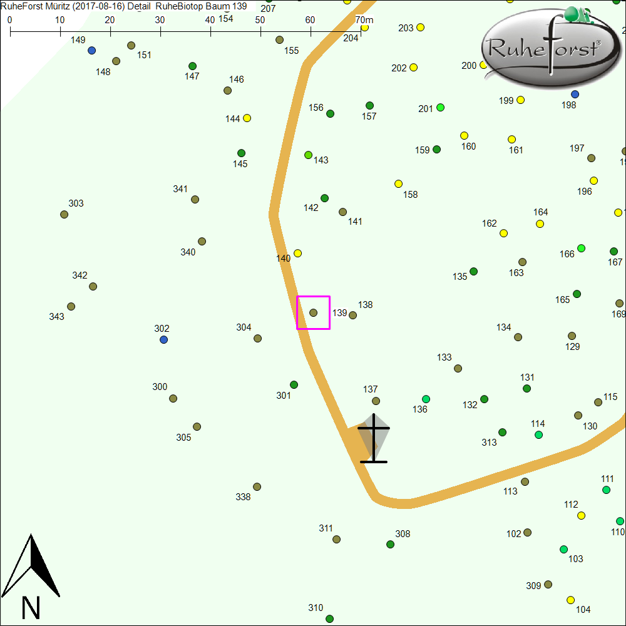The height and width of the screenshot is (626, 626).
Task: Click teal tree marker 136
Action: point(426,399)
